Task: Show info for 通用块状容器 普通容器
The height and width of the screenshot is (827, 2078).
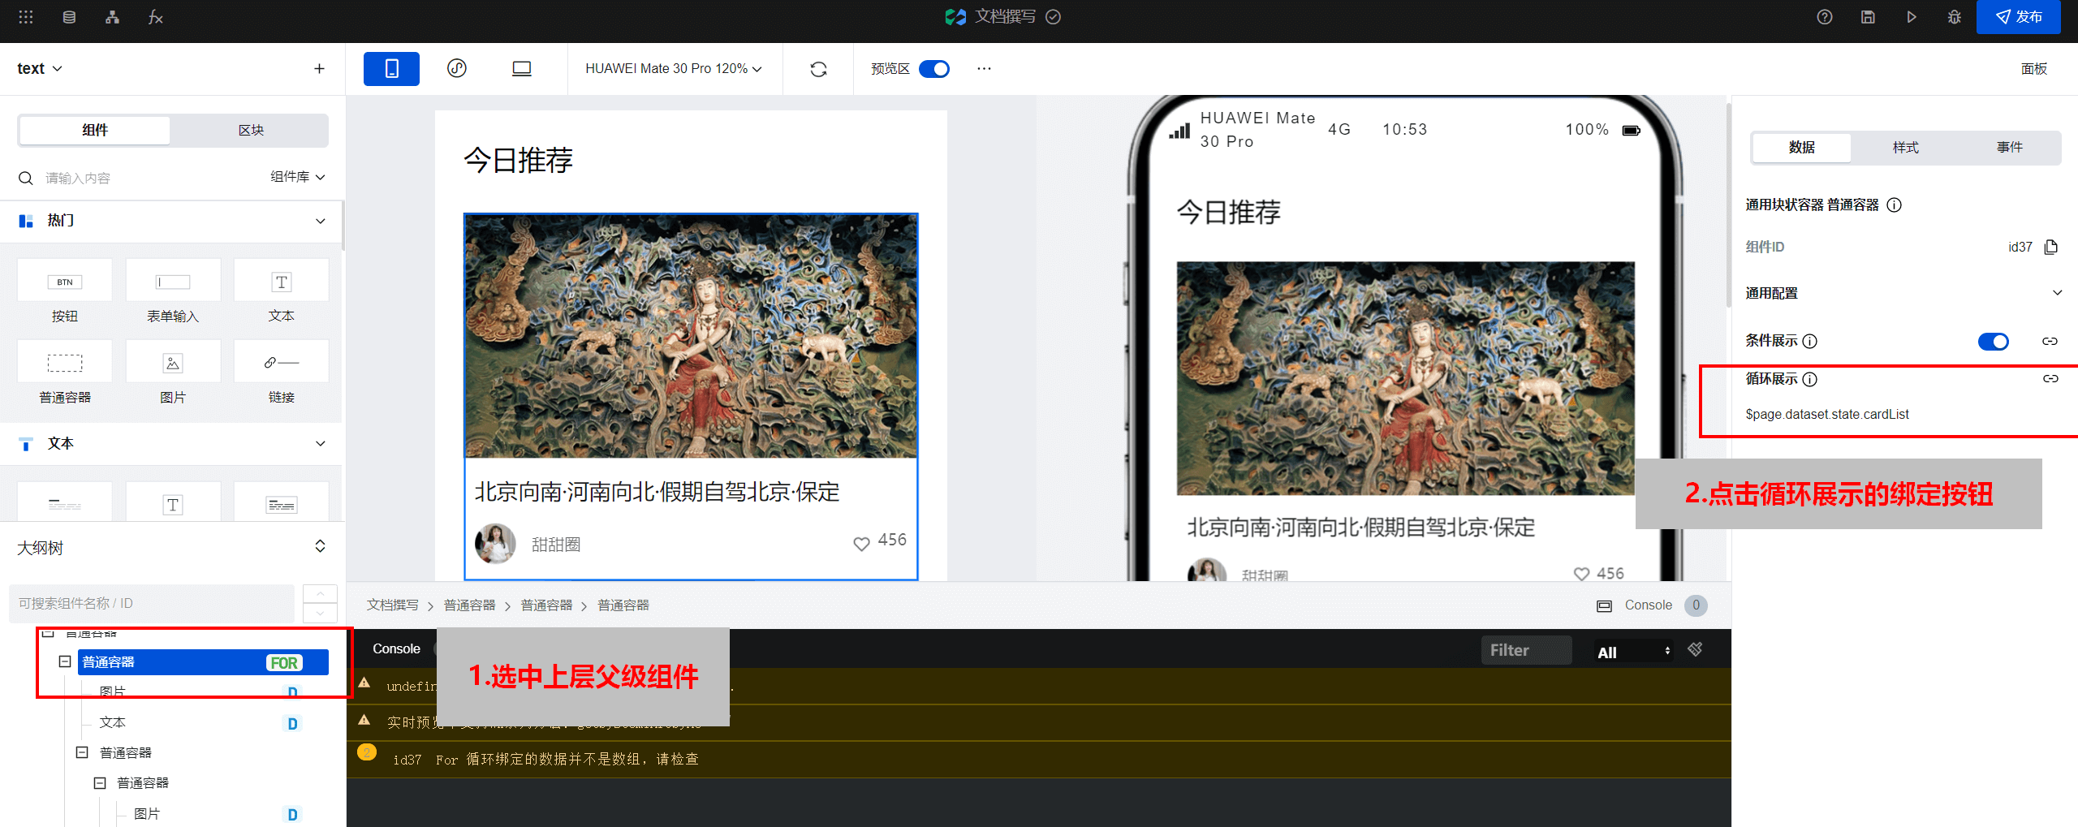Action: pyautogui.click(x=1895, y=205)
